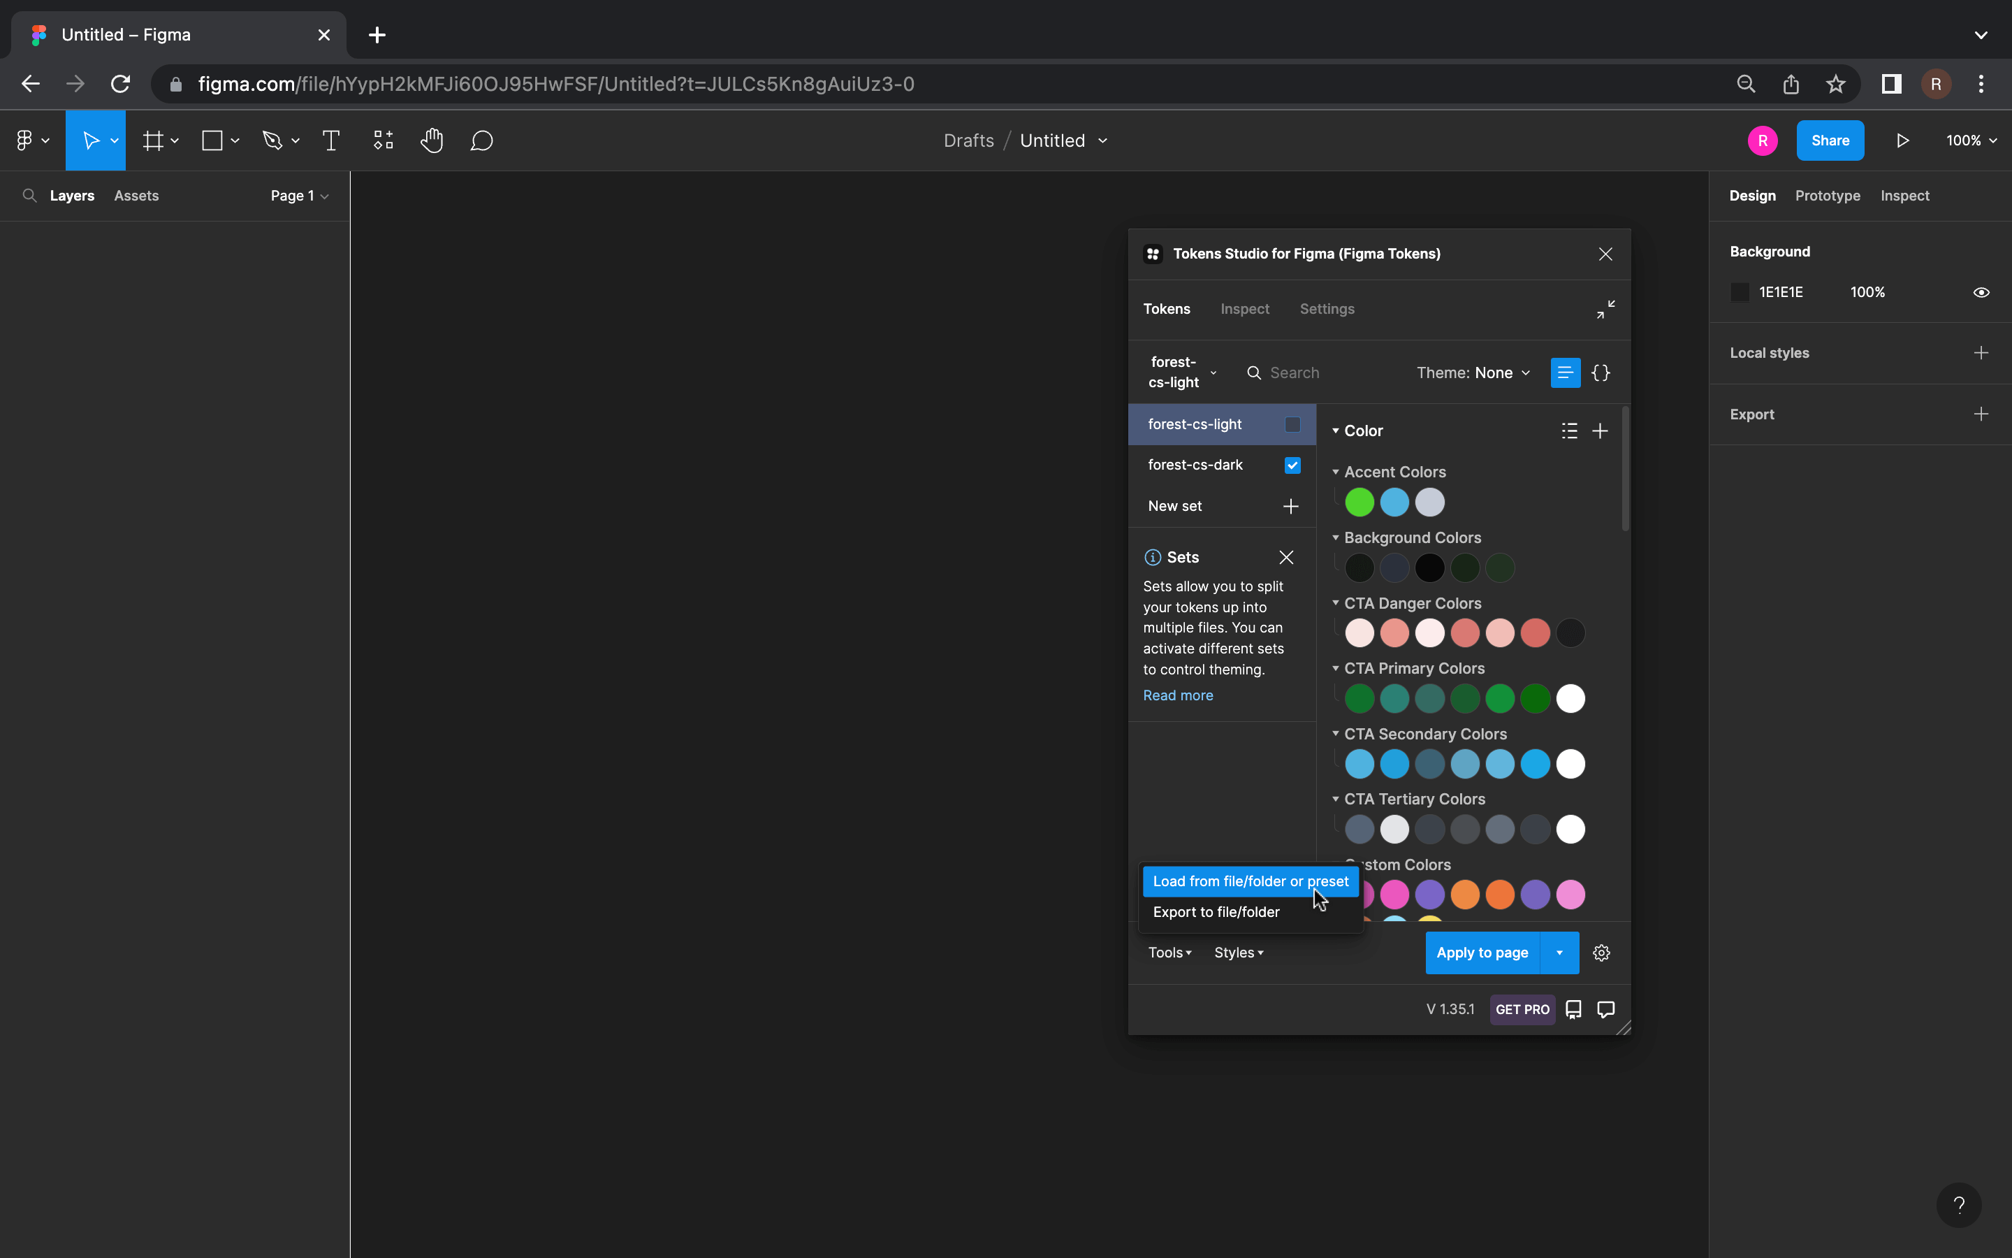Switch to plugin Settings tab
2012x1258 pixels.
pyautogui.click(x=1327, y=309)
